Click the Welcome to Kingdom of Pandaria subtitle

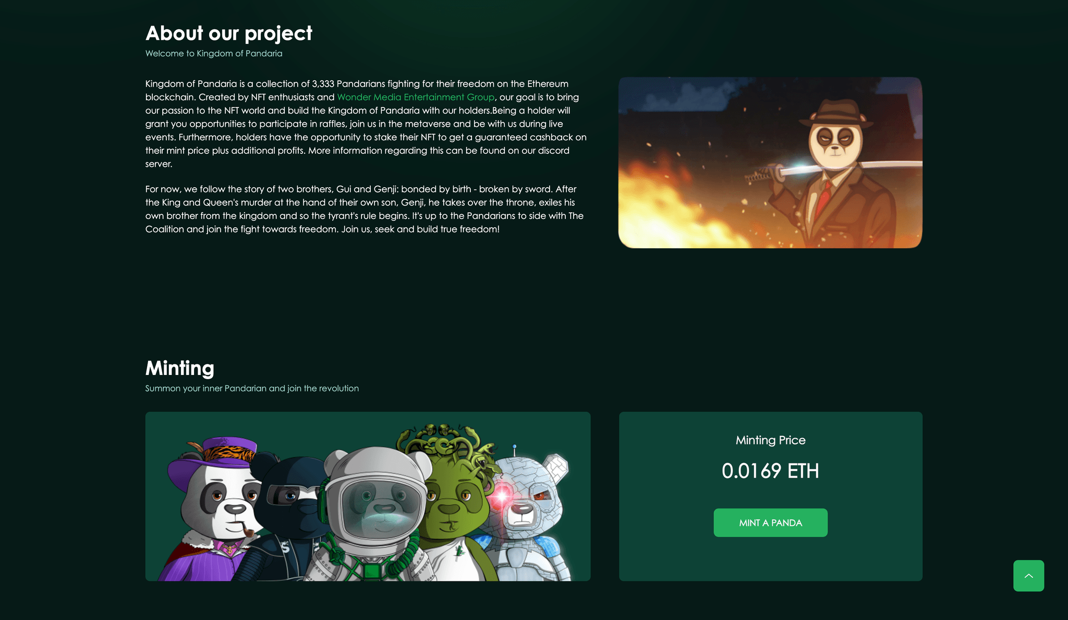point(214,53)
